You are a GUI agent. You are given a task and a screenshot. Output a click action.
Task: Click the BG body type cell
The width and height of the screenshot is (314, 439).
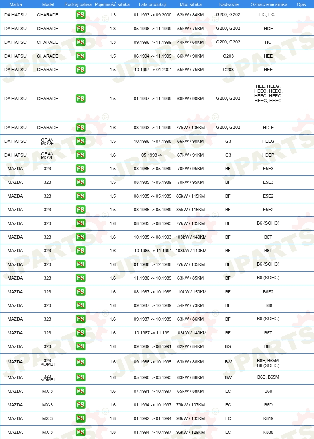point(228,346)
